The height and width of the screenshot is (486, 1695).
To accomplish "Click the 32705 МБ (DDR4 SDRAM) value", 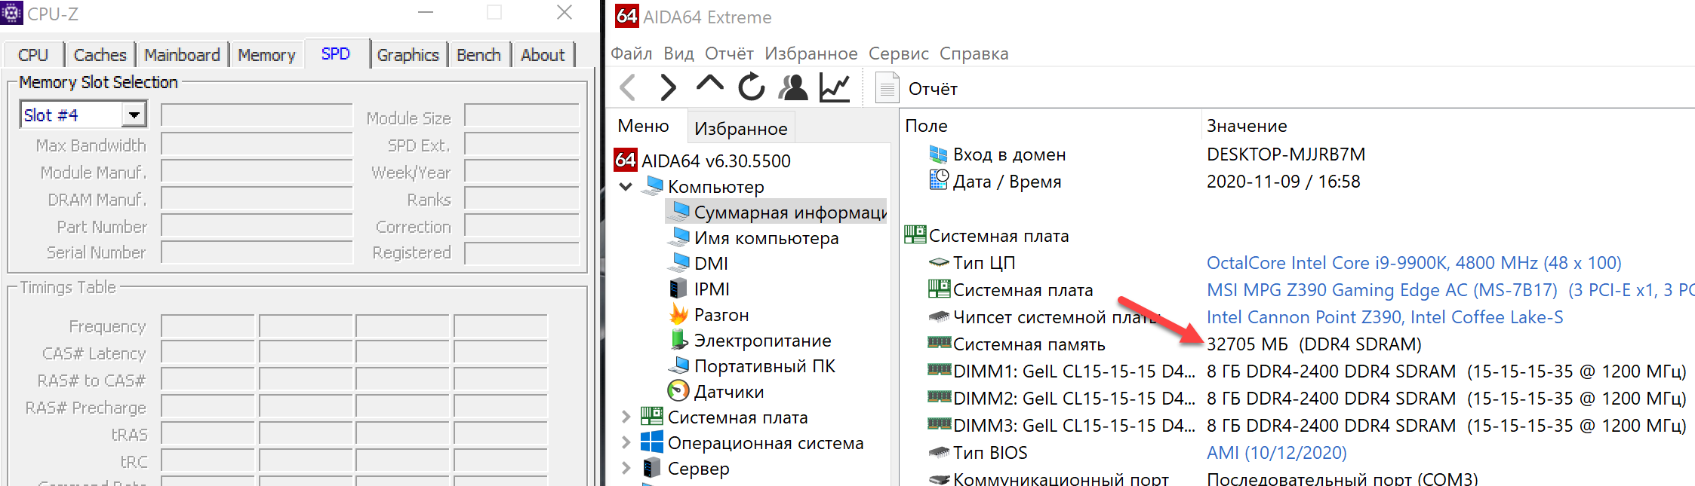I will click(1314, 344).
